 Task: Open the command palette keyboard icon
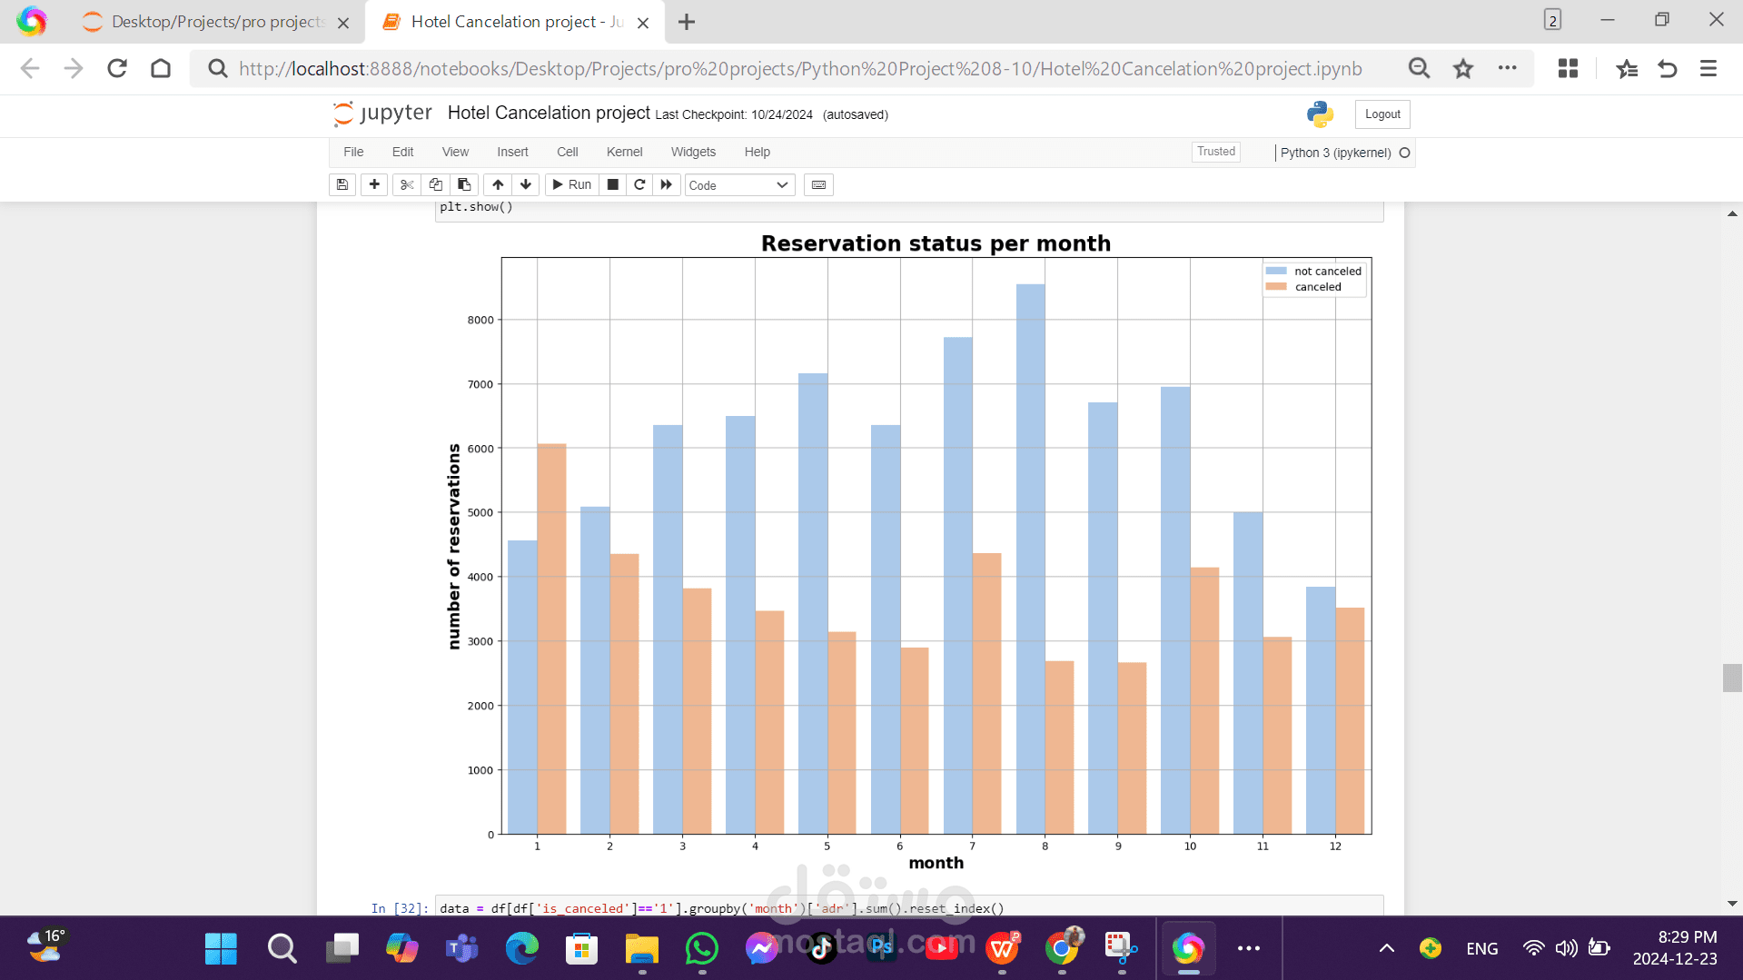click(818, 185)
